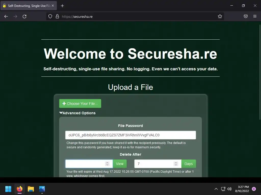Open the clock showing 3:27 PM
The width and height of the screenshot is (261, 195).
point(242,189)
